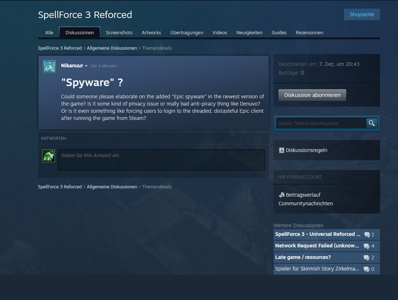The width and height of the screenshot is (398, 300).
Task: Open the Communitynachrichten link
Action: 305,203
